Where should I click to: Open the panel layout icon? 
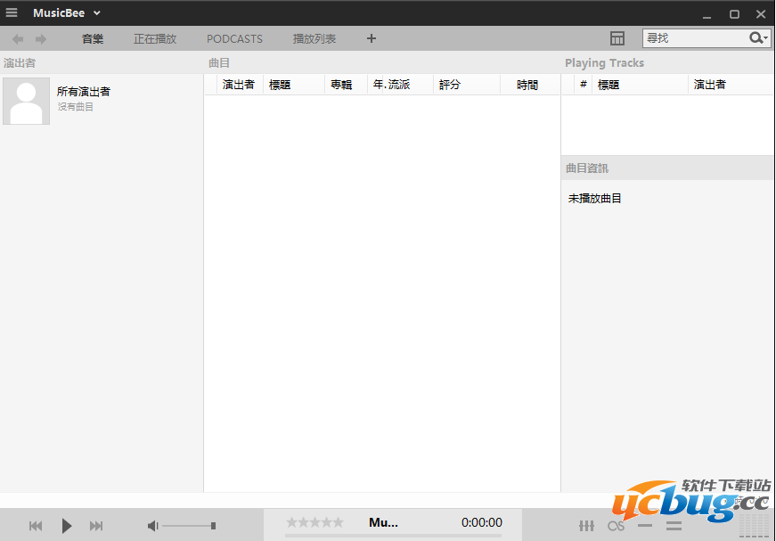pyautogui.click(x=617, y=38)
